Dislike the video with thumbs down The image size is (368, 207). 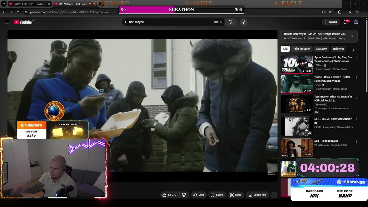(x=184, y=195)
